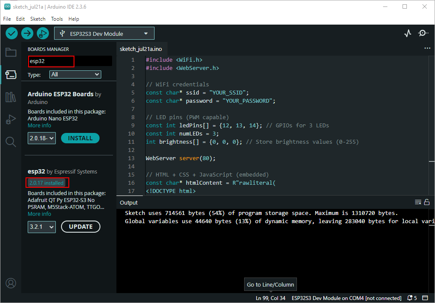Select the Output panel tab
435x303 pixels.
(129, 202)
